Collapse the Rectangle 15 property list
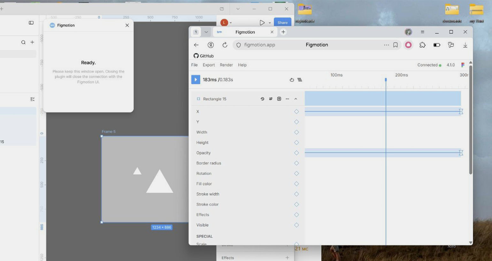Viewport: 492px width, 261px height. 296,99
